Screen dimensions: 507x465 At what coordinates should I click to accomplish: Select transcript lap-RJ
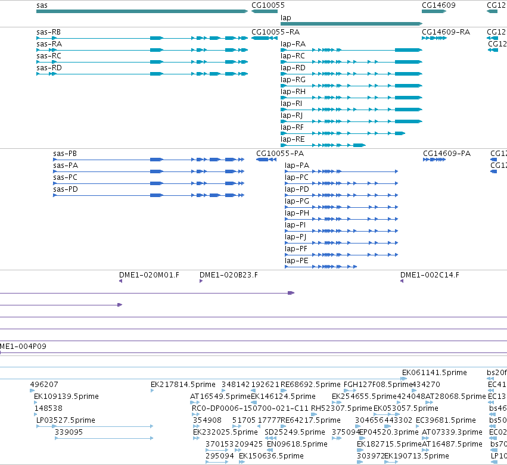(x=352, y=121)
